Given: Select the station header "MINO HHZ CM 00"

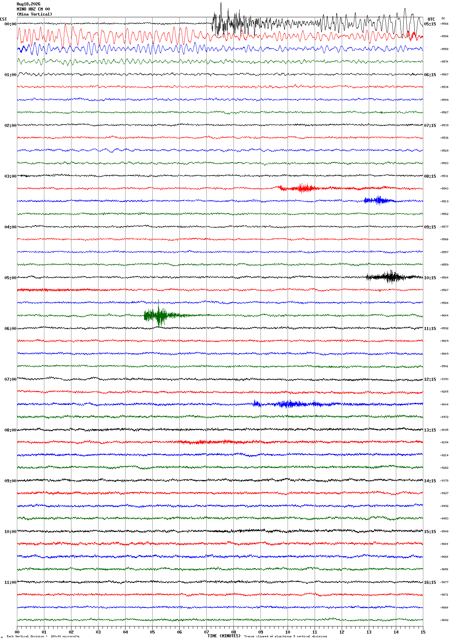Looking at the screenshot, I should (33, 9).
